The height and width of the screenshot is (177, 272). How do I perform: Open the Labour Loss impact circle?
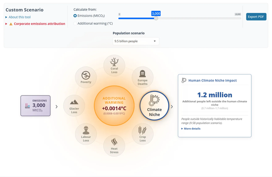86,134
